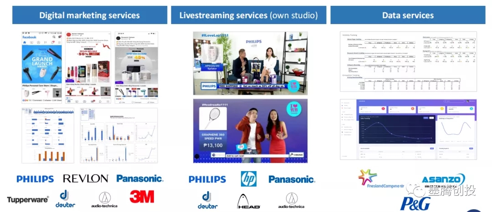Image resolution: width=492 pixels, height=212 pixels.
Task: Select the FrieslandCampina logo
Action: coord(381,179)
